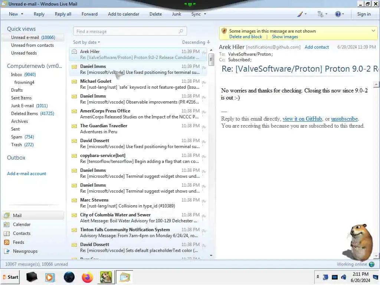Image resolution: width=380 pixels, height=285 pixels.
Task: Open dropdown arrow next to the paintbrush icon
Action: click(x=305, y=14)
